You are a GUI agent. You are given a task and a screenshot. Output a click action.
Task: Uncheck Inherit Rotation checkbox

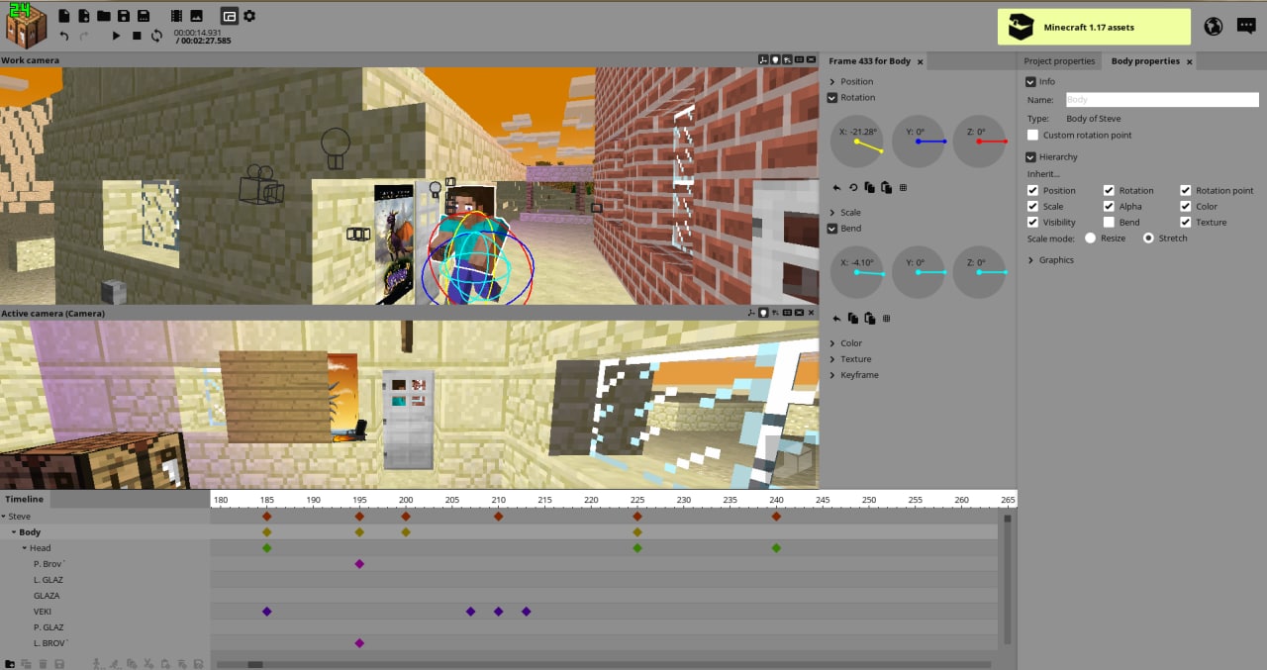point(1109,190)
